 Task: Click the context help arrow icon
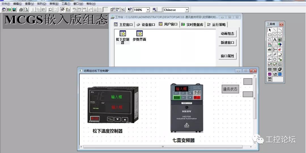[129, 10]
